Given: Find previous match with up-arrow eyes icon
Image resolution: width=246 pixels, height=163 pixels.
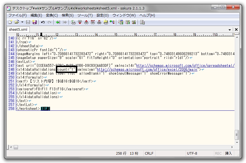Looking at the screenshot, I should click(86, 22).
